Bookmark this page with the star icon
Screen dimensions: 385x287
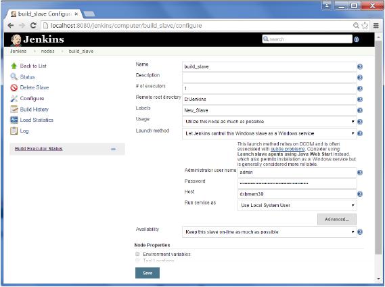(x=365, y=25)
